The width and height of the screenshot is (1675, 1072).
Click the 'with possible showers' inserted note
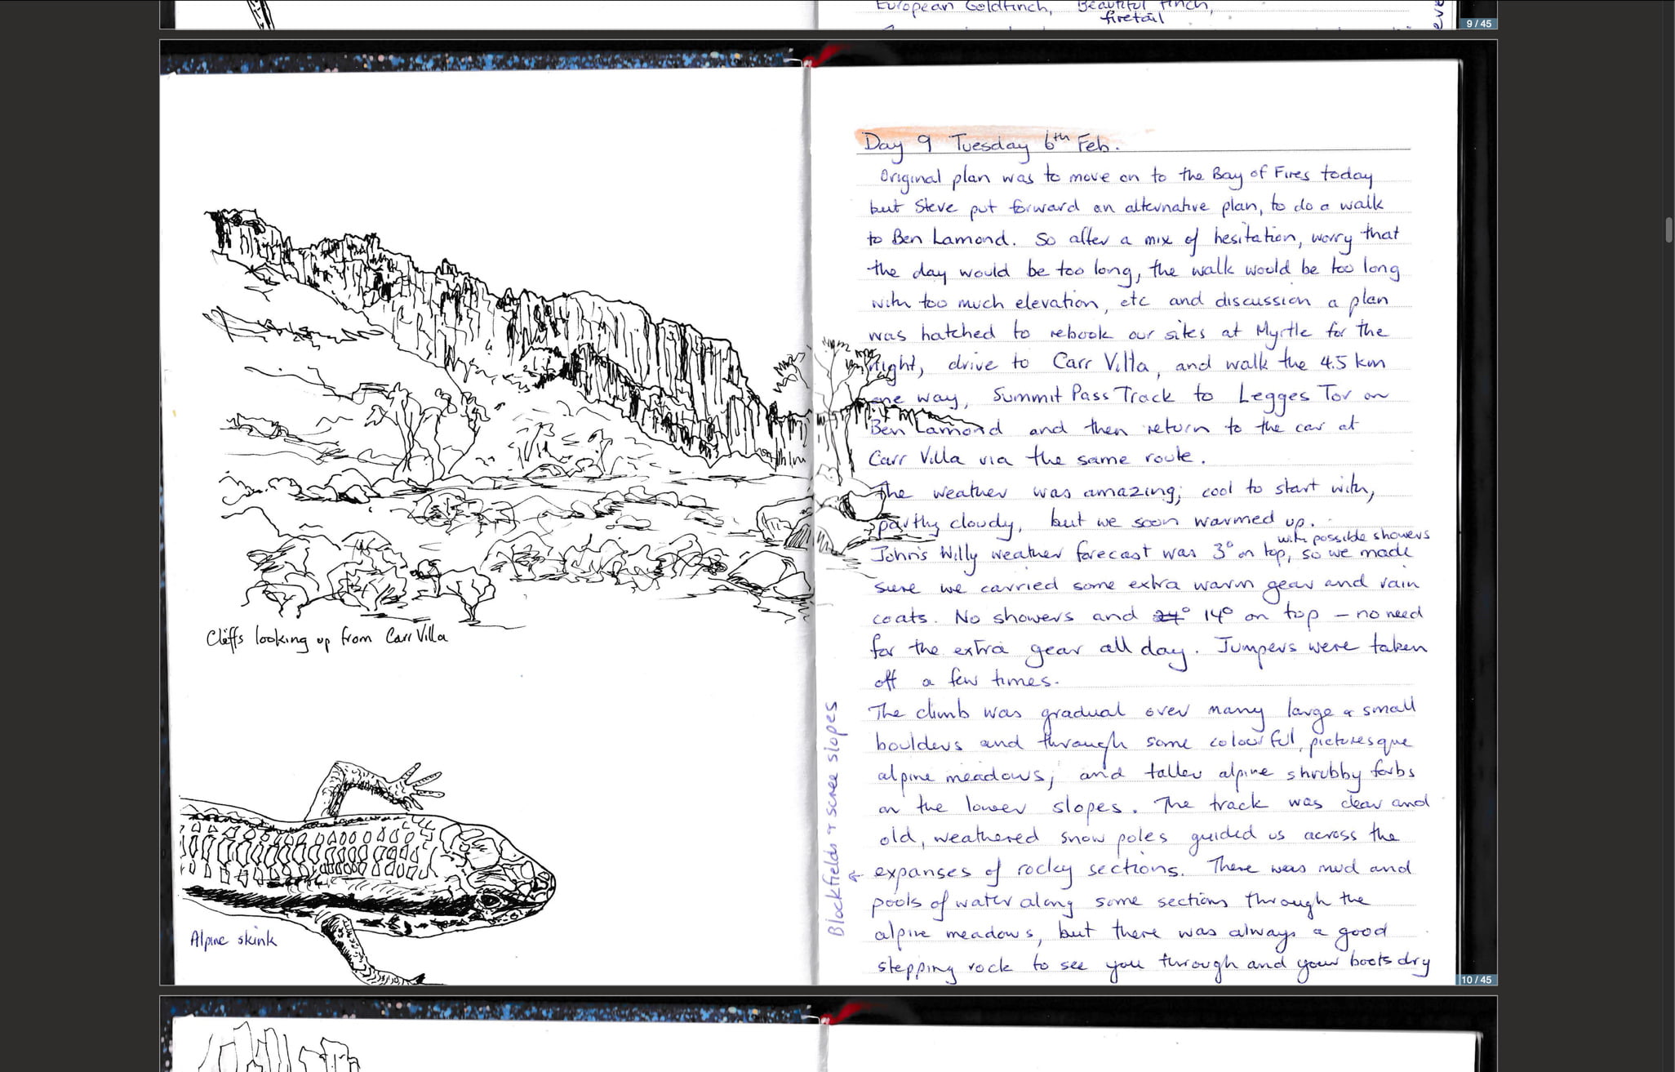coord(1353,536)
